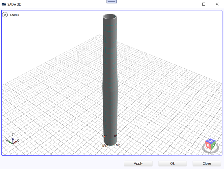
Task: Minimize the SADA 3D window
Action: coord(190,4)
